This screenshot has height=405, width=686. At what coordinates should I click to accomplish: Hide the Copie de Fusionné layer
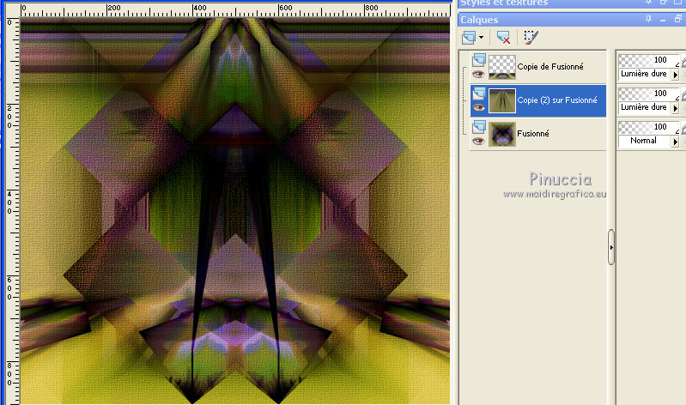478,74
